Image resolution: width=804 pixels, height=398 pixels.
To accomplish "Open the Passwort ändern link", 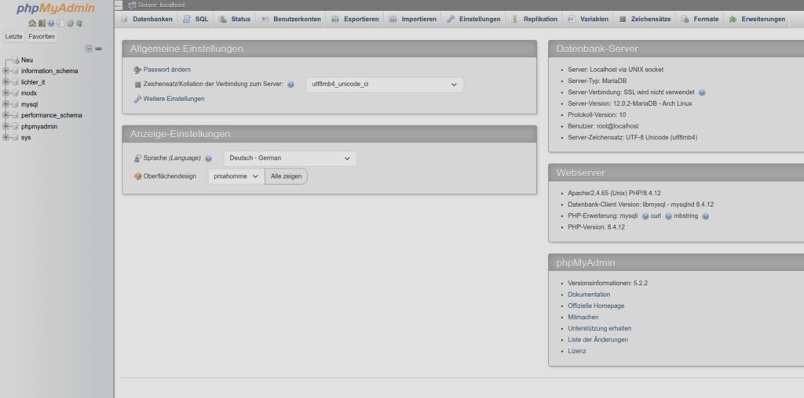I will click(166, 70).
